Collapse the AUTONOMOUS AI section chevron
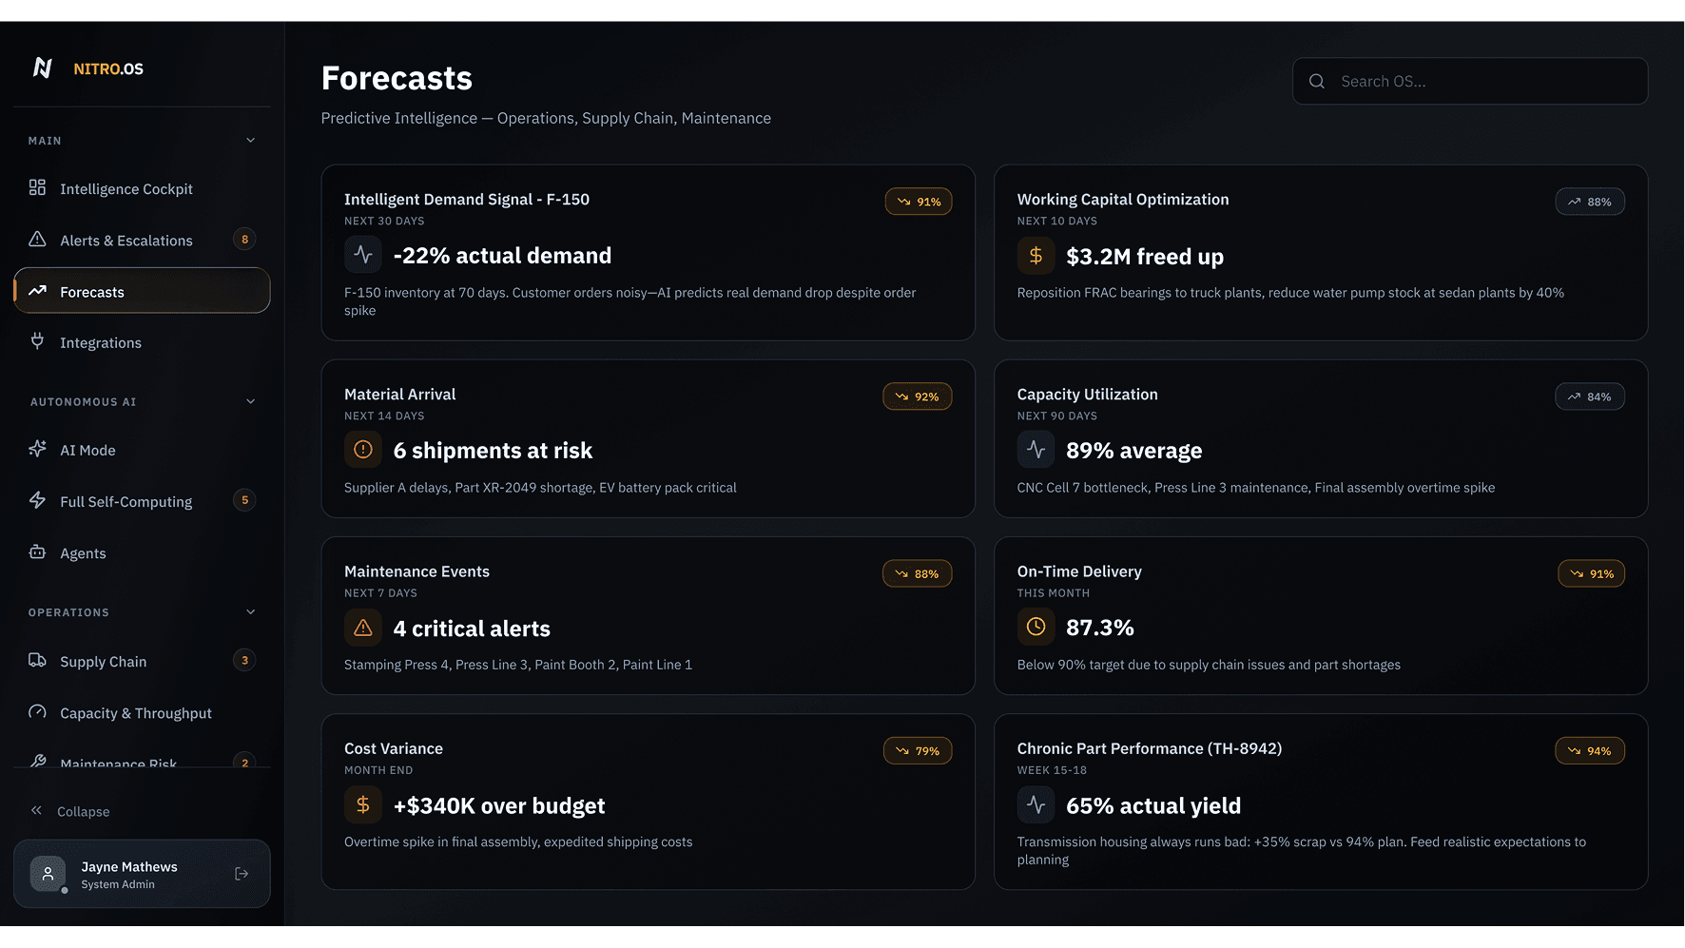Image resolution: width=1685 pixels, height=948 pixels. (251, 401)
